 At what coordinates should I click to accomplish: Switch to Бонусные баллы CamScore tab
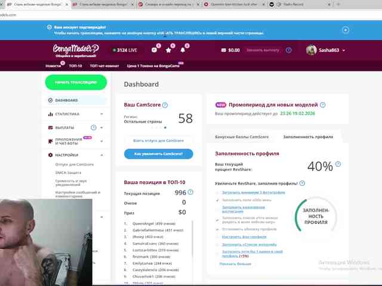(242, 137)
